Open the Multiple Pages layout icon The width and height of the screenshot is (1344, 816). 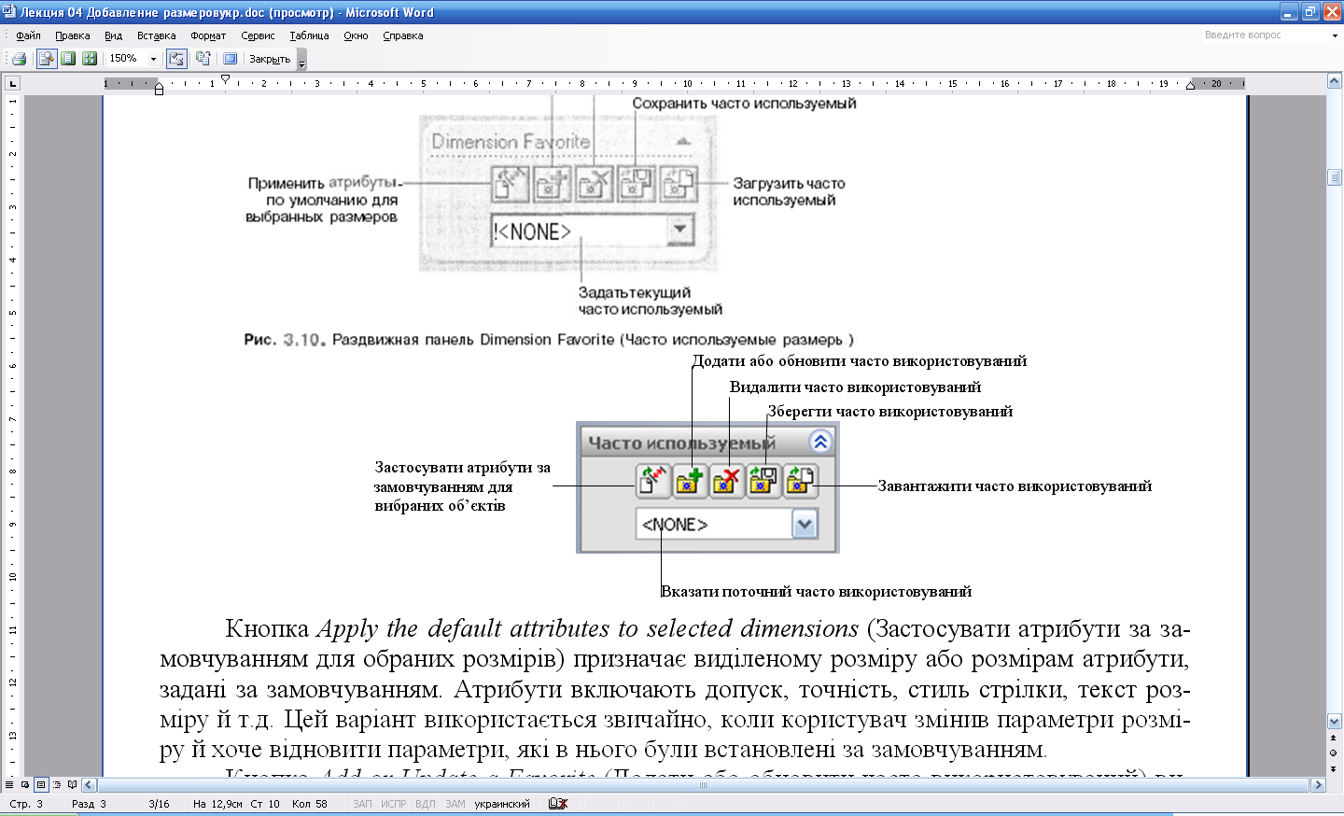90,59
